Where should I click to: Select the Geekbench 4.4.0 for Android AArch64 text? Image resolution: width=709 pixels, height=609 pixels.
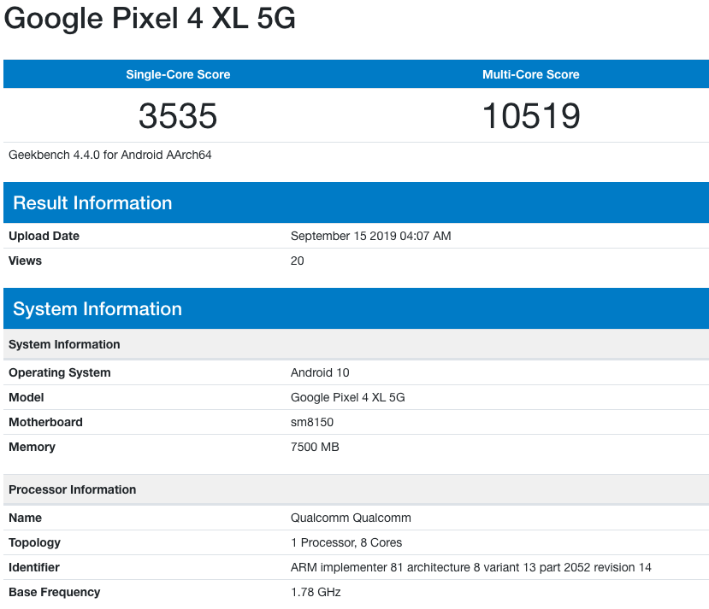click(x=109, y=155)
